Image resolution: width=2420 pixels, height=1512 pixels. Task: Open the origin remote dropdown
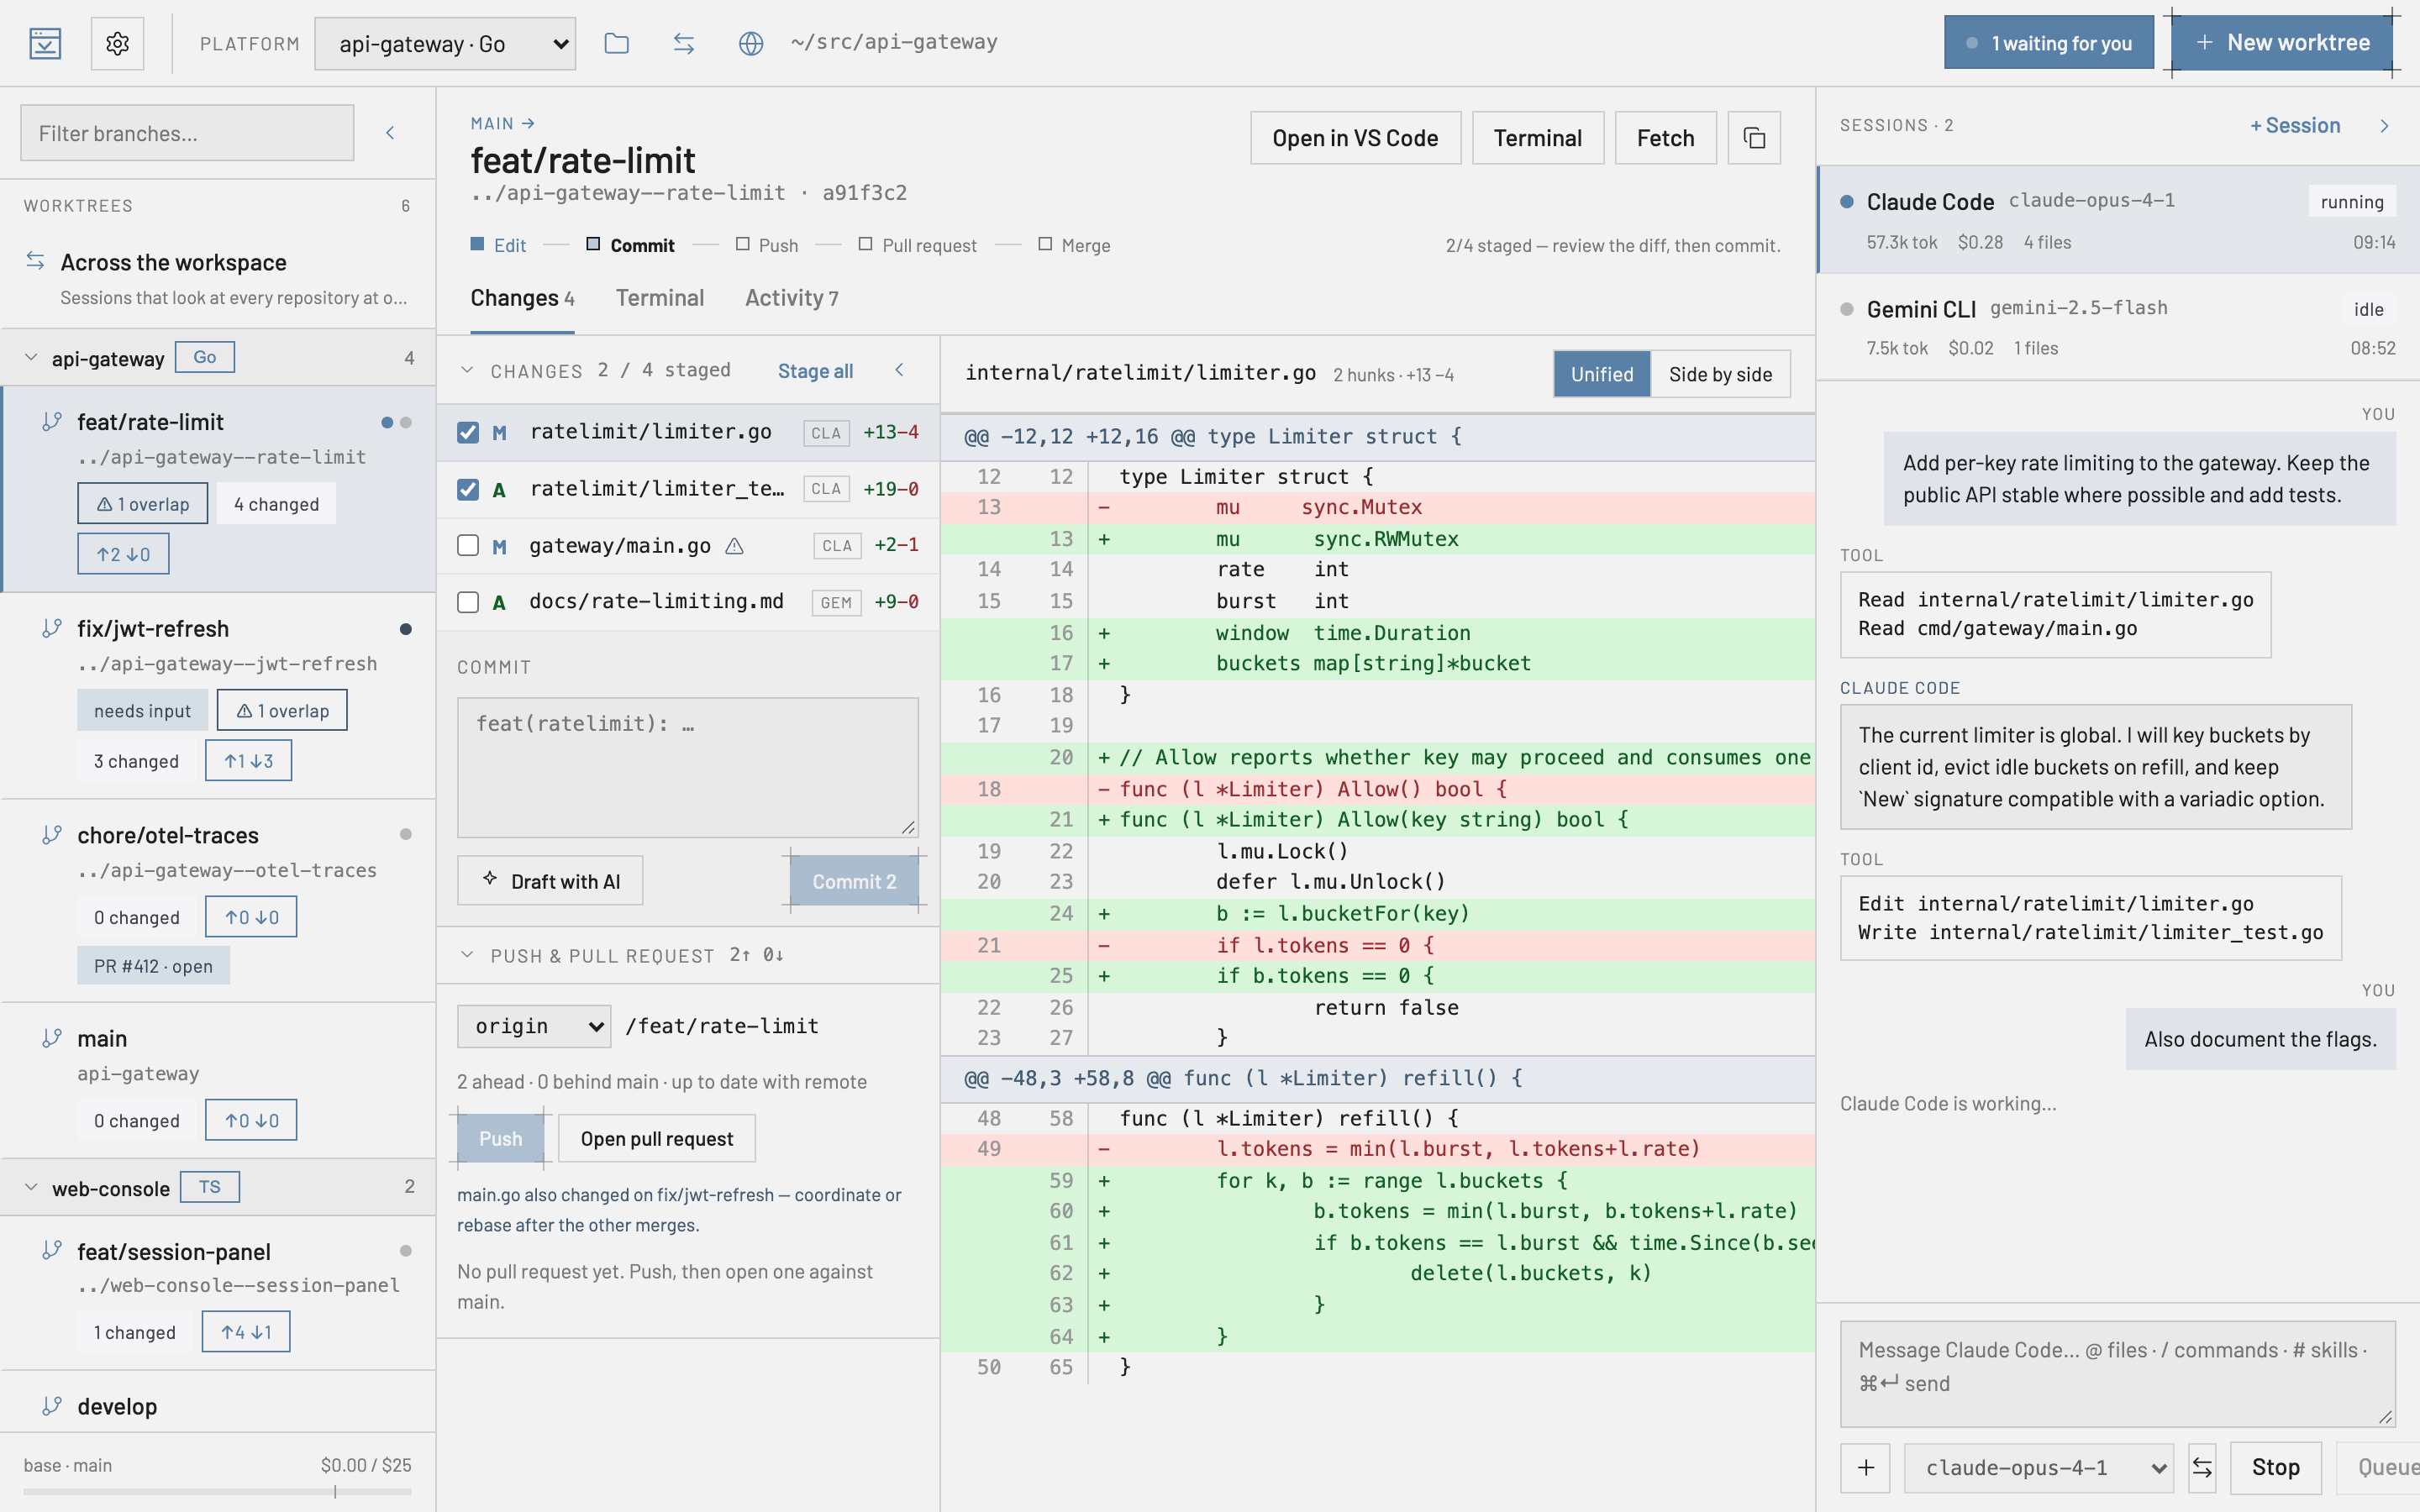pos(534,1027)
